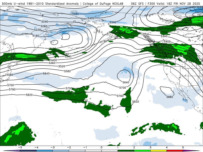Click the legend value 5
Viewport: 203px width, 152px height.
[183, 147]
